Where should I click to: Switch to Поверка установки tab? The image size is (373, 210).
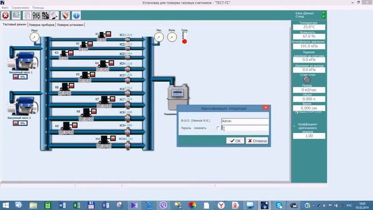click(70, 24)
